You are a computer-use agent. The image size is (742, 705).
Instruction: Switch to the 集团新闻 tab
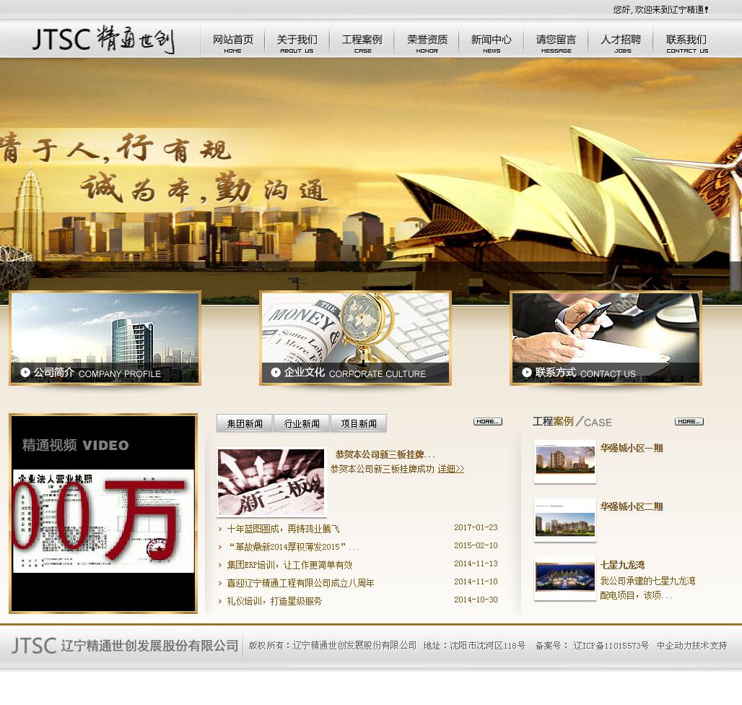click(245, 423)
